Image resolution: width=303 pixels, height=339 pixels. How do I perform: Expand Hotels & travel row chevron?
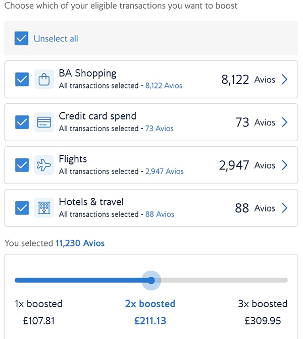click(285, 208)
